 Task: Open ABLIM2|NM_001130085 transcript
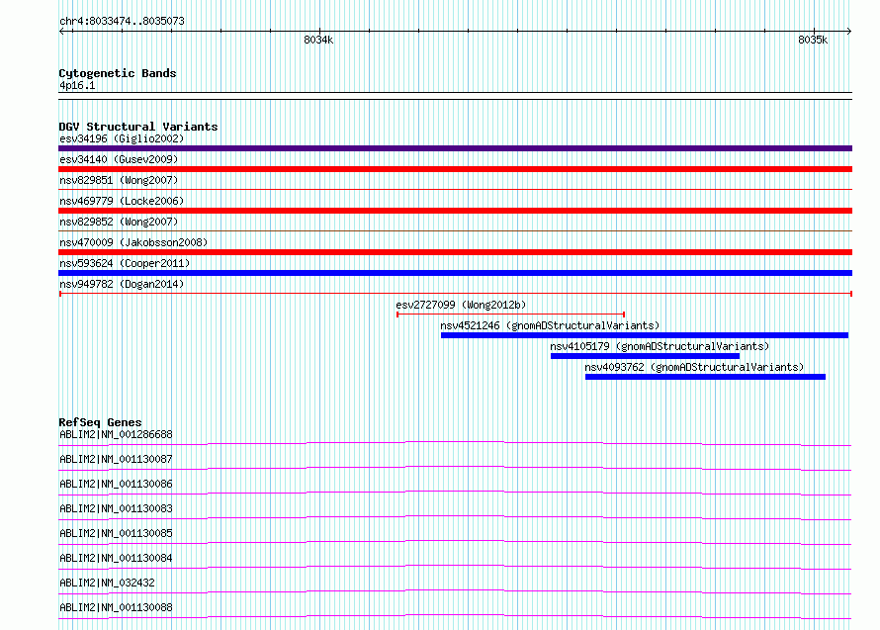coord(116,533)
